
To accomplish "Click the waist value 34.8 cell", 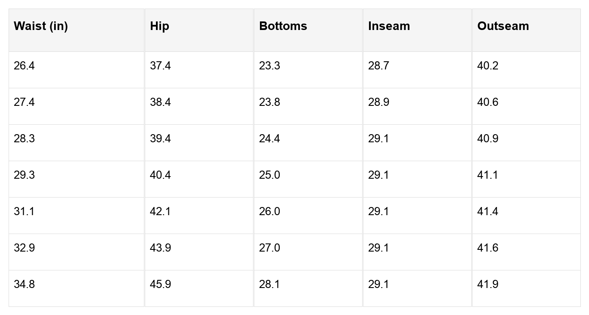I will [24, 285].
